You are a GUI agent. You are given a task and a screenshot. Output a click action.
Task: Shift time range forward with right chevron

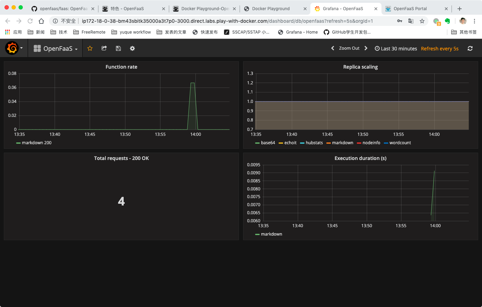tap(366, 48)
